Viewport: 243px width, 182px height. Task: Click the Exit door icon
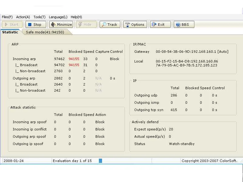154,25
